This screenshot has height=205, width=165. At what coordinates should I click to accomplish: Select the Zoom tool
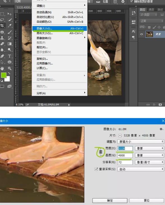click(10, 68)
